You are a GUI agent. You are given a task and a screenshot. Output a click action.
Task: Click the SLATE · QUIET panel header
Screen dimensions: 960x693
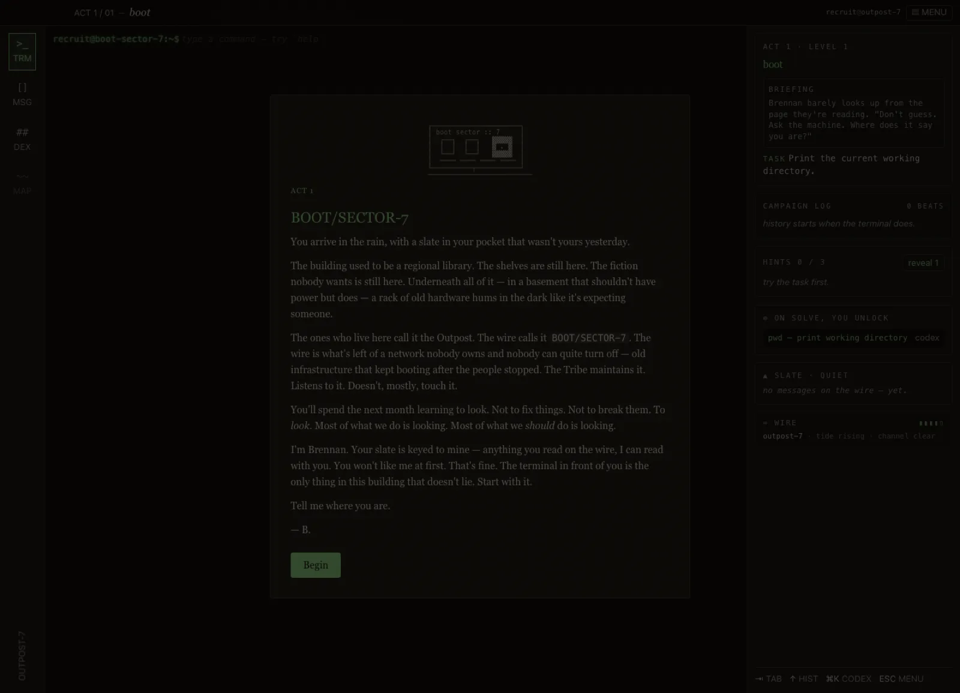pyautogui.click(x=805, y=376)
